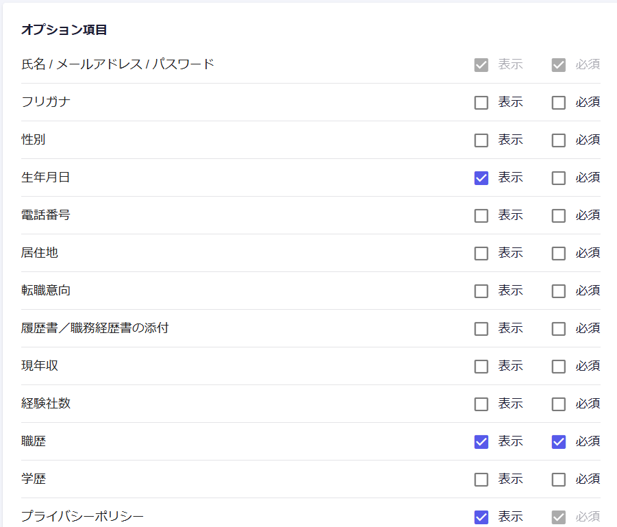Viewport: 617px width, 527px height.
Task: Make 電話番号 a required field
Action: click(x=559, y=216)
